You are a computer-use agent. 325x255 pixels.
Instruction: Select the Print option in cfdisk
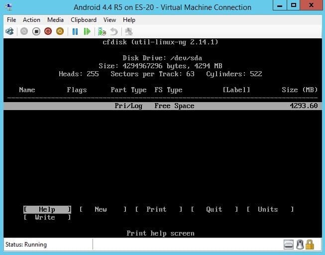click(159, 209)
